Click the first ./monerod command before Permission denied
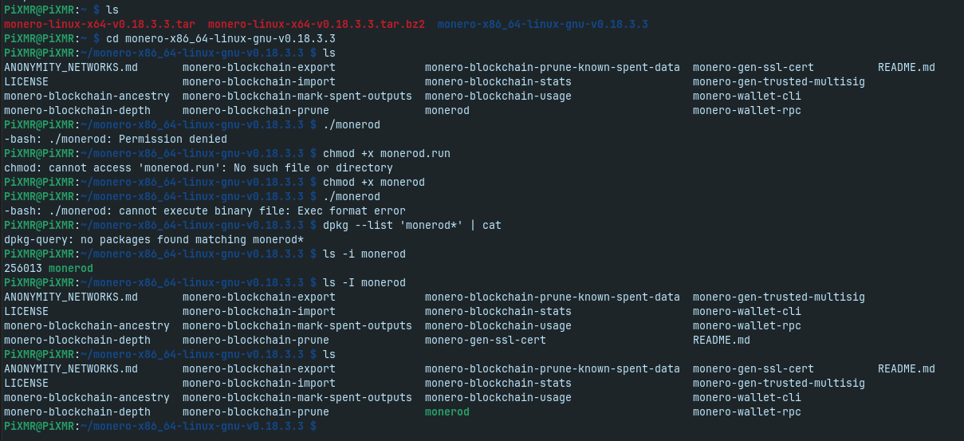Image resolution: width=964 pixels, height=441 pixels. click(351, 125)
